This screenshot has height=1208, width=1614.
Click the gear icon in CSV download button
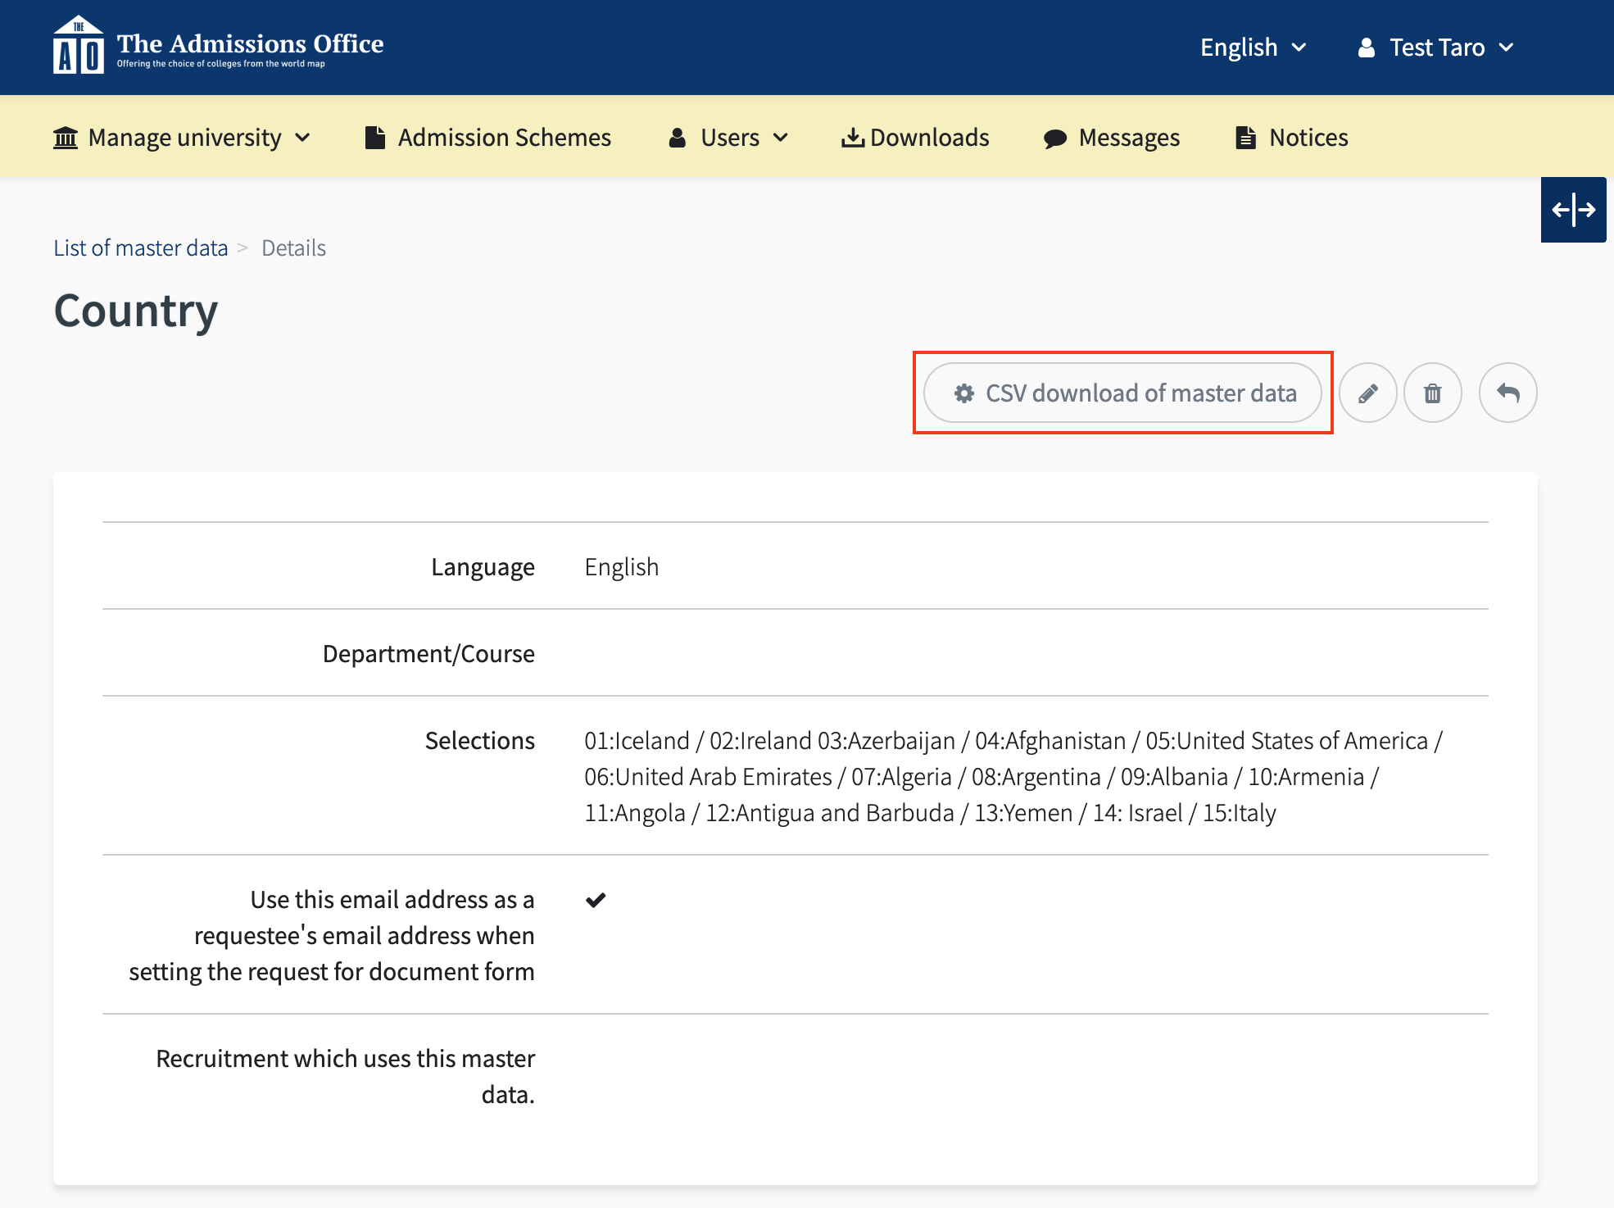pos(964,393)
